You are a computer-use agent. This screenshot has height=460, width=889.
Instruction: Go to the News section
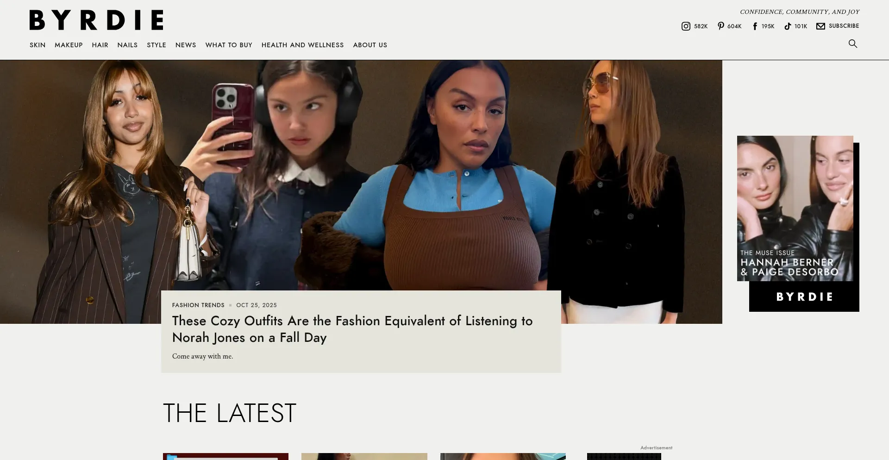coord(186,45)
